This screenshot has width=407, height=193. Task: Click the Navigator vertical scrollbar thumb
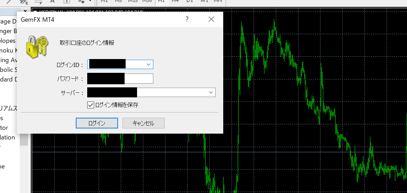[24, 139]
